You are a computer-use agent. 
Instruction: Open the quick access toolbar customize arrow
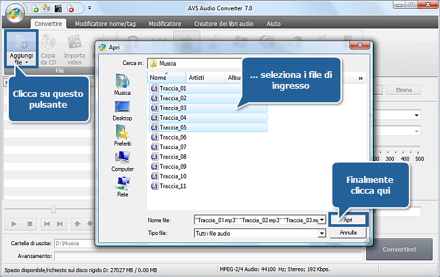(89, 8)
